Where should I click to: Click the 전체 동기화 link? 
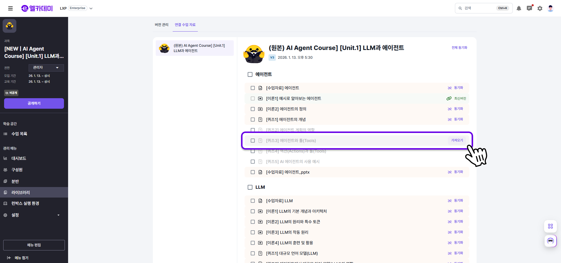[x=459, y=48]
